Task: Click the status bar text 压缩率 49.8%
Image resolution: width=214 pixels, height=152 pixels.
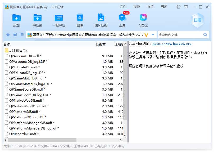Action: tap(83, 146)
